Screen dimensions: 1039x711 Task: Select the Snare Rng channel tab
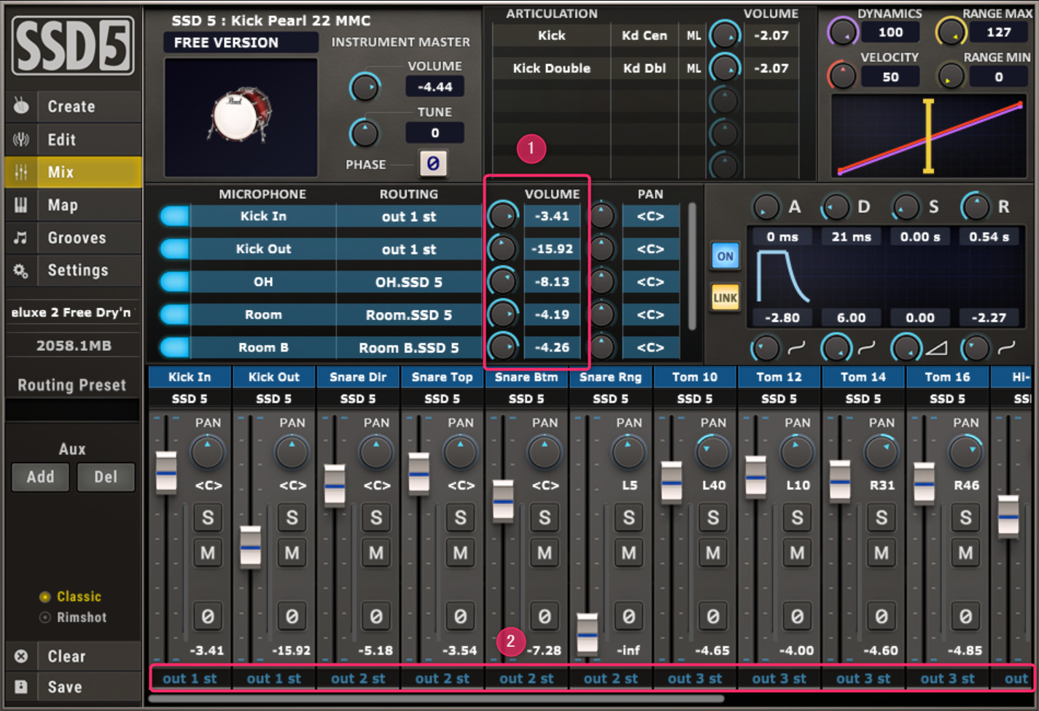click(610, 377)
